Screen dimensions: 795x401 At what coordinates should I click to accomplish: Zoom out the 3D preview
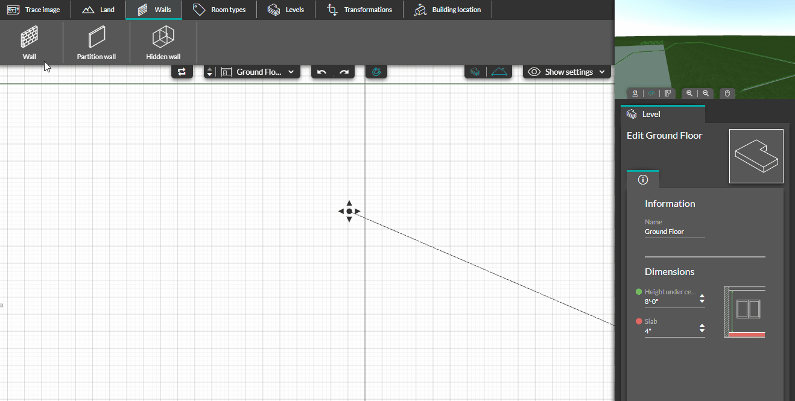pos(706,93)
